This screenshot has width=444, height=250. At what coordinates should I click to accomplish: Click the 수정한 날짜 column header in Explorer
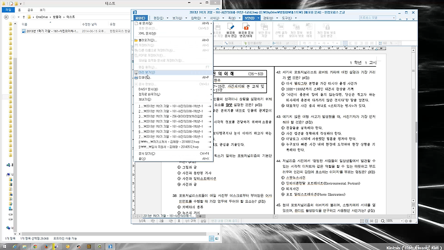pyautogui.click(x=89, y=24)
